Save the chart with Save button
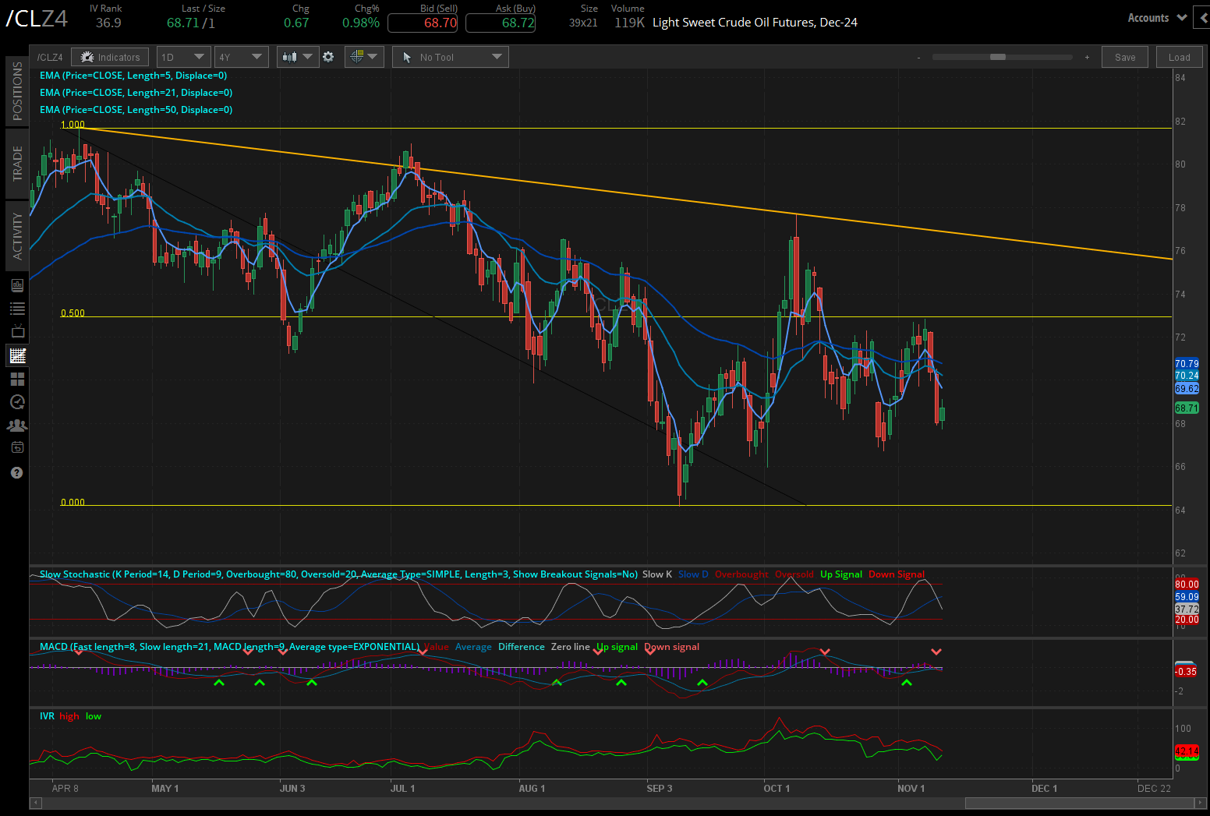This screenshot has width=1210, height=816. click(x=1124, y=56)
